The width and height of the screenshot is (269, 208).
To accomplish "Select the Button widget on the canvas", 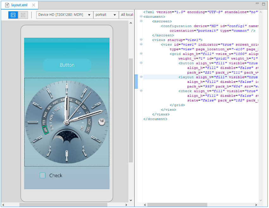I will click(x=67, y=65).
